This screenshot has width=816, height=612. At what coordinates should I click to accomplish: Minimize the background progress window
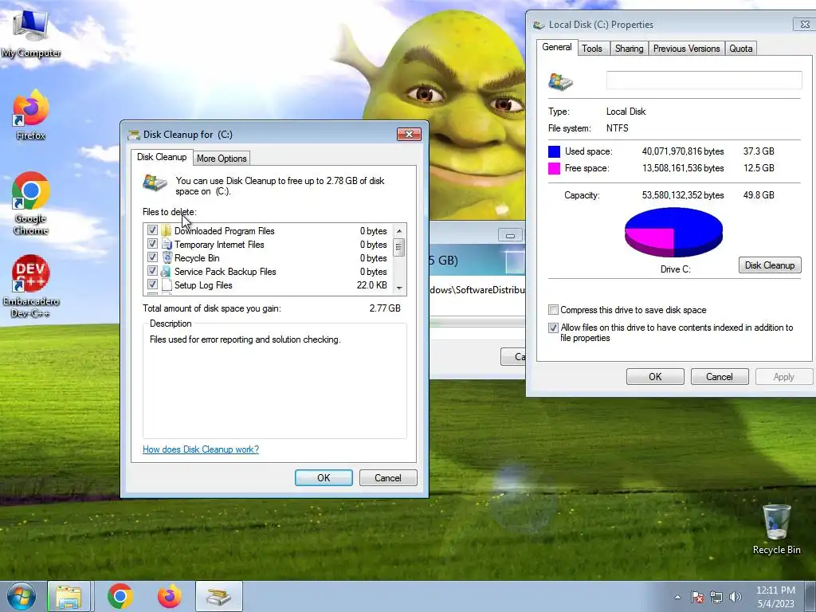(x=510, y=235)
